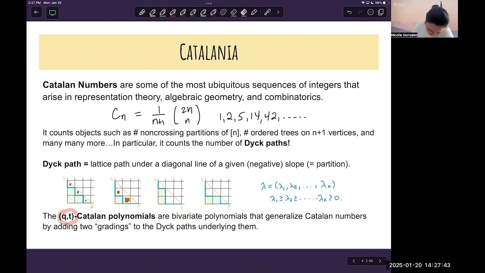Click the Catalania slide title
Image resolution: width=485 pixels, height=273 pixels.
[x=209, y=52]
